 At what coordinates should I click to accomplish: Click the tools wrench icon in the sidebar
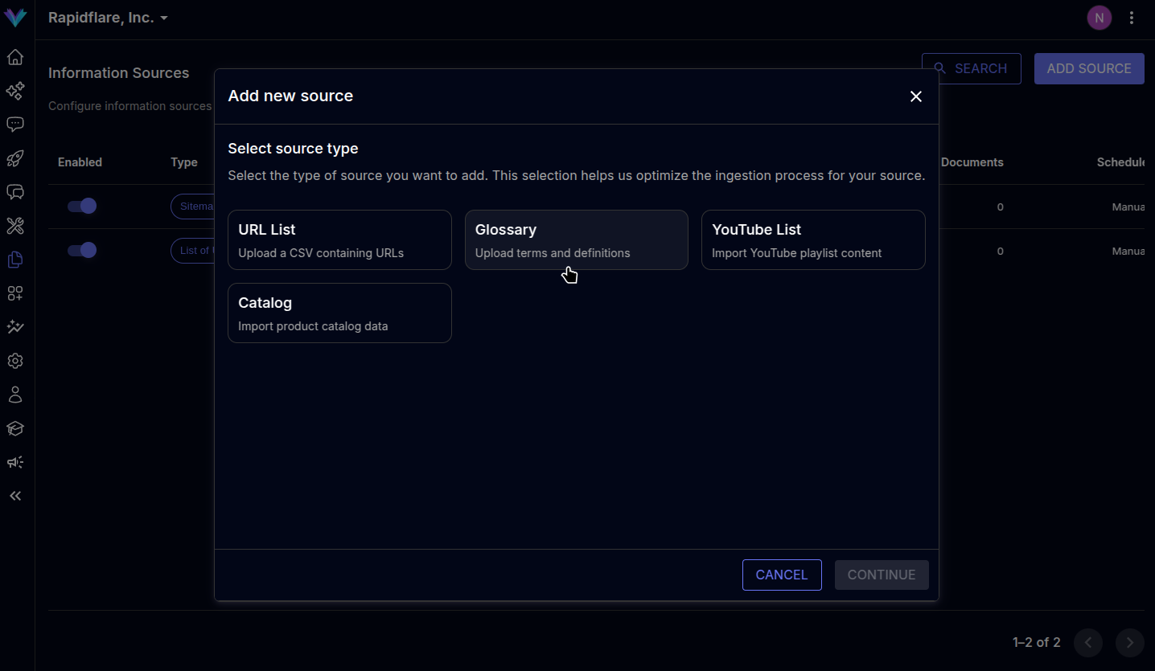(x=14, y=226)
